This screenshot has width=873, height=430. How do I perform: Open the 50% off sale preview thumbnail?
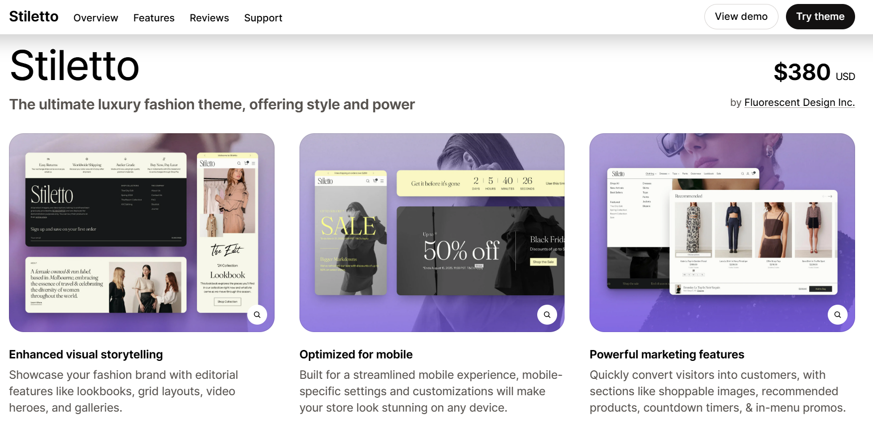point(432,233)
